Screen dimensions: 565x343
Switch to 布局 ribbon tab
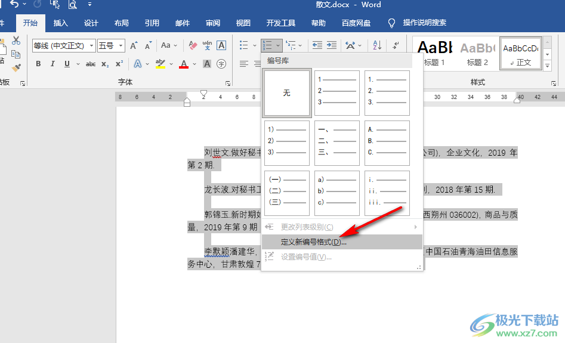click(x=122, y=23)
